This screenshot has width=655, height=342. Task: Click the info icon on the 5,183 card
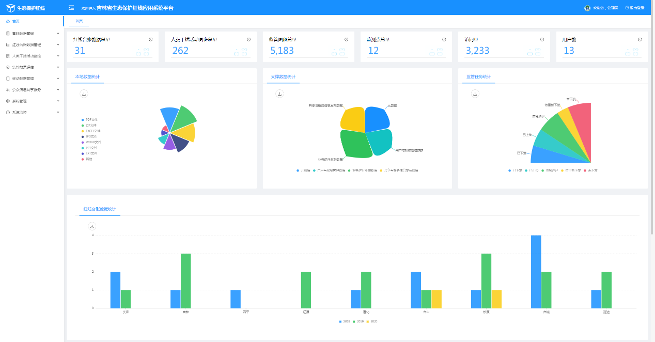click(x=346, y=39)
